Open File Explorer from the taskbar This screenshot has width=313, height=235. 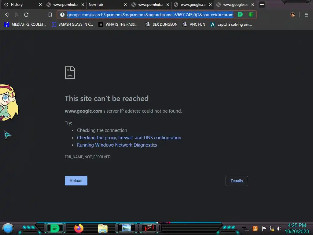point(103,229)
